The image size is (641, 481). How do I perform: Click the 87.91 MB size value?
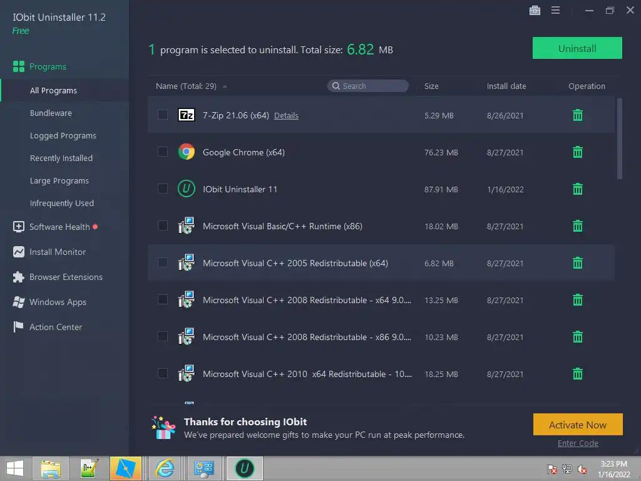pos(441,189)
